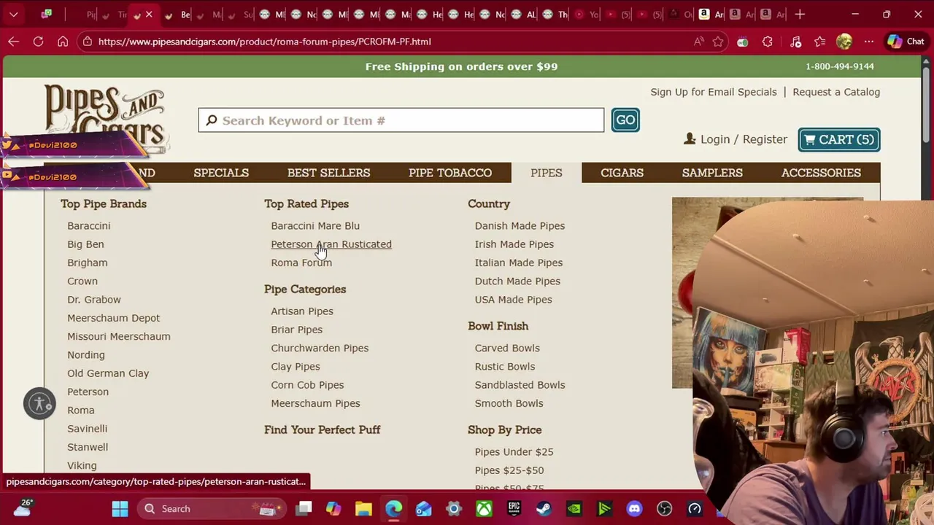Add this page to favorites
This screenshot has height=525, width=934.
[718, 42]
